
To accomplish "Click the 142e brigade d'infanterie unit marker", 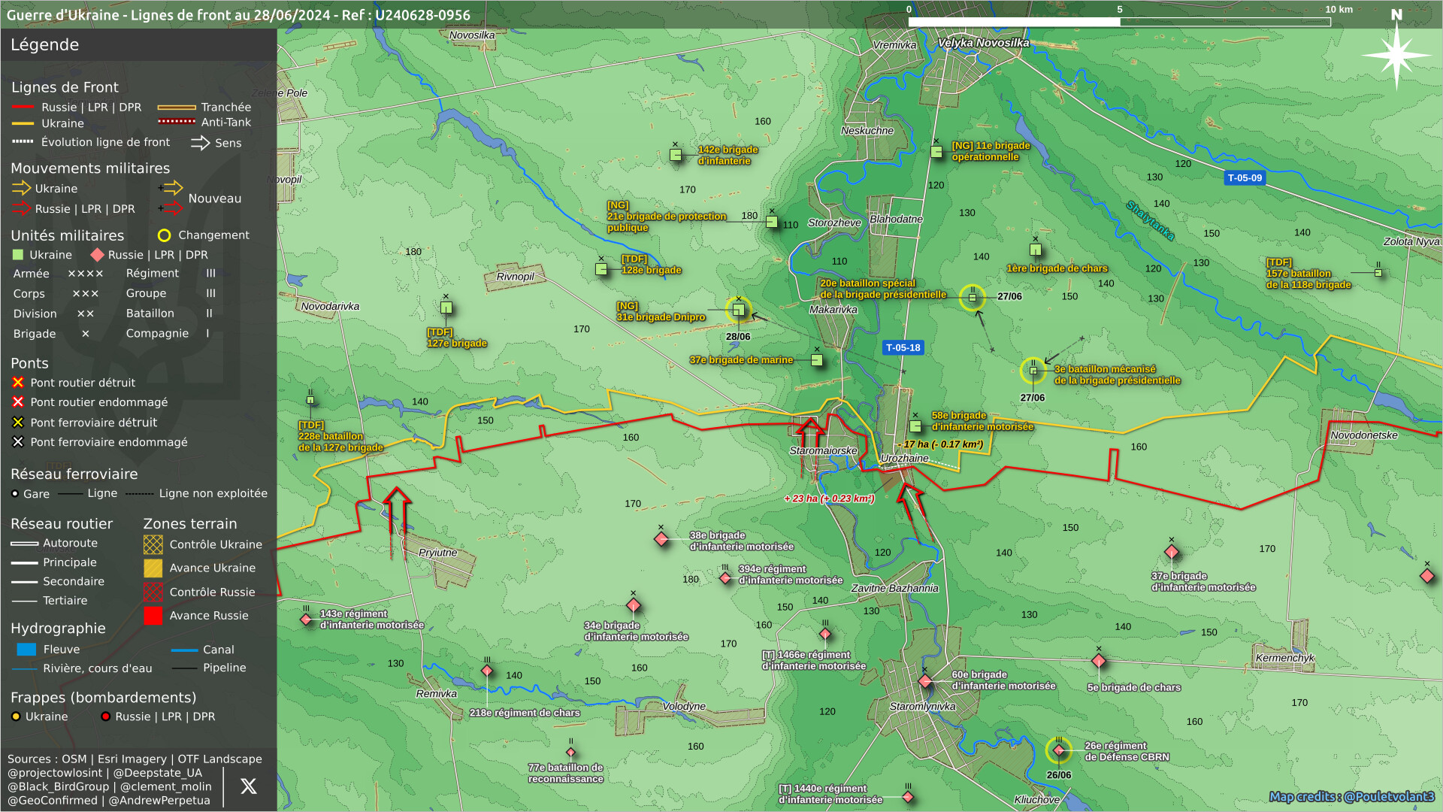I will (676, 155).
